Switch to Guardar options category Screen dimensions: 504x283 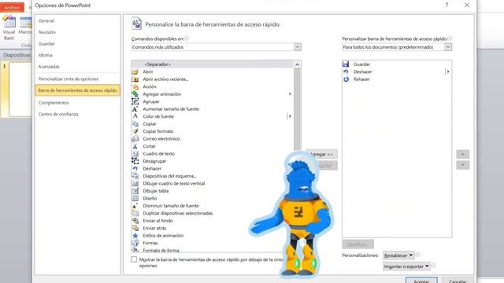46,44
